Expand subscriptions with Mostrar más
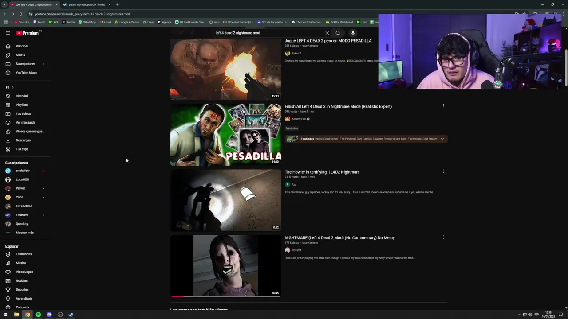Viewport: 568px width, 319px height. [x=25, y=233]
